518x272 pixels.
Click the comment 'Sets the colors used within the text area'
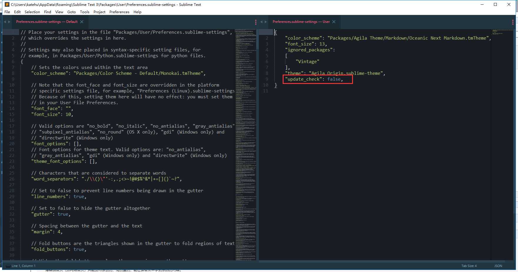tap(89, 67)
